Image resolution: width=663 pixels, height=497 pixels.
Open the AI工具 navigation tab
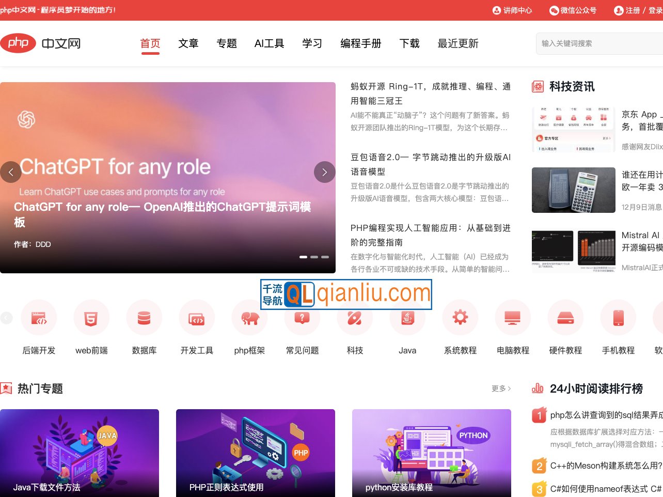pos(269,43)
